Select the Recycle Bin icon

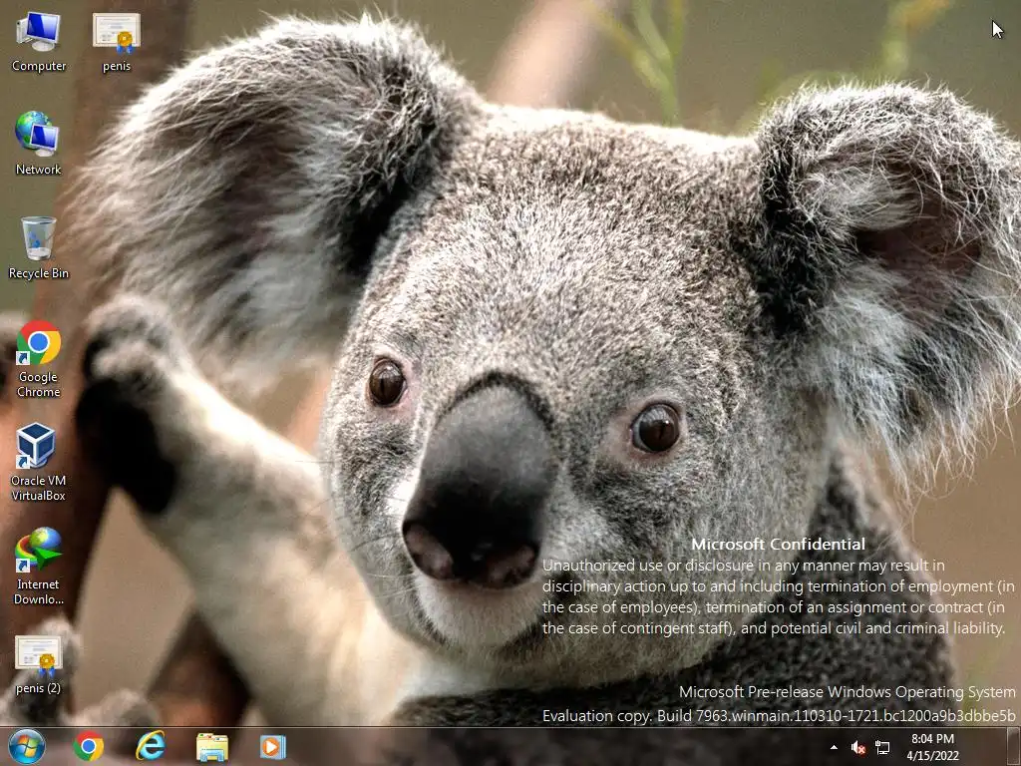click(x=39, y=248)
